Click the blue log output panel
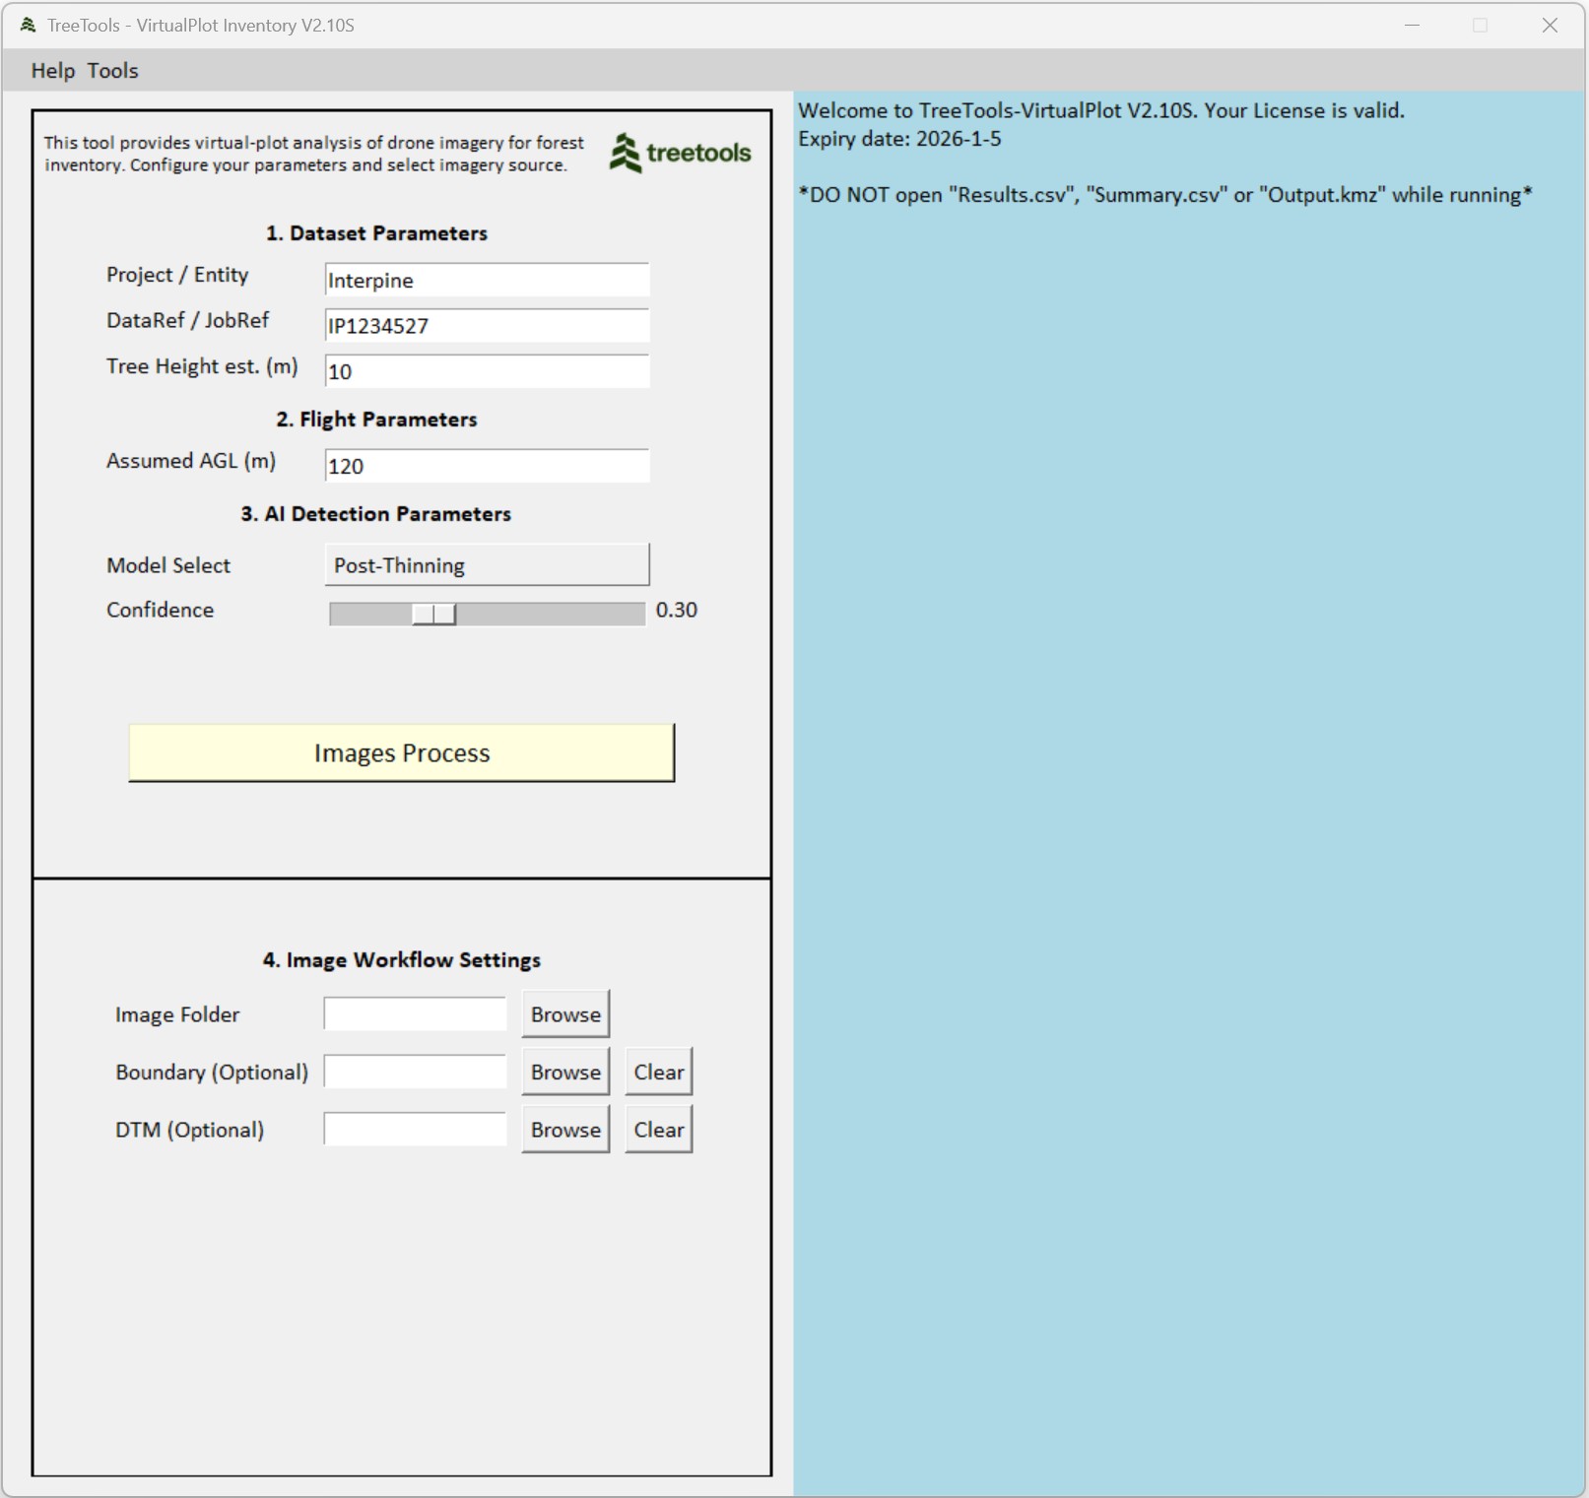The width and height of the screenshot is (1589, 1498). 1188,788
